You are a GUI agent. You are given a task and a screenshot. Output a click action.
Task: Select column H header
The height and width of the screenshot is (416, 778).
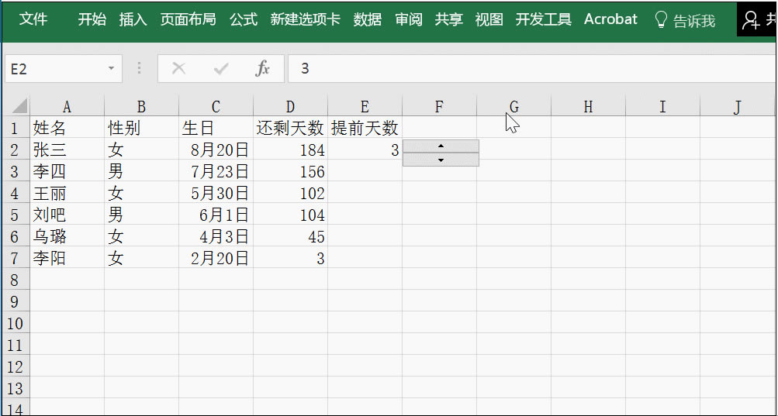point(588,106)
